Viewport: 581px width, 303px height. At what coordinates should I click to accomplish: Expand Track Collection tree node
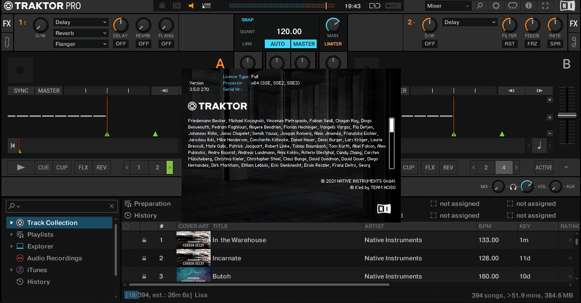coord(11,223)
